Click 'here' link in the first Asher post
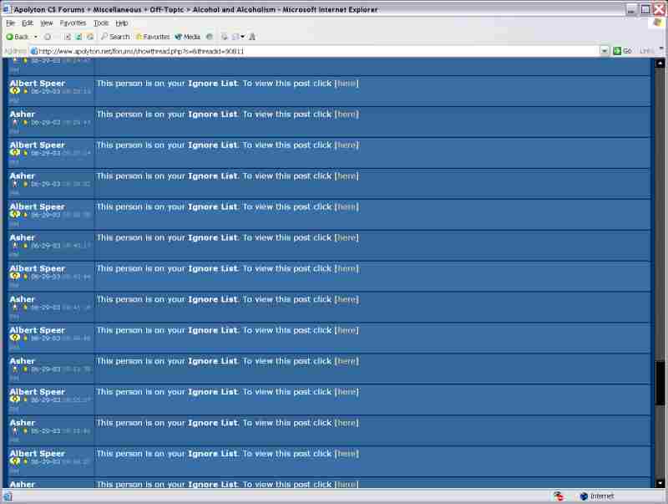Screen dimensions: 668x504 [347, 114]
